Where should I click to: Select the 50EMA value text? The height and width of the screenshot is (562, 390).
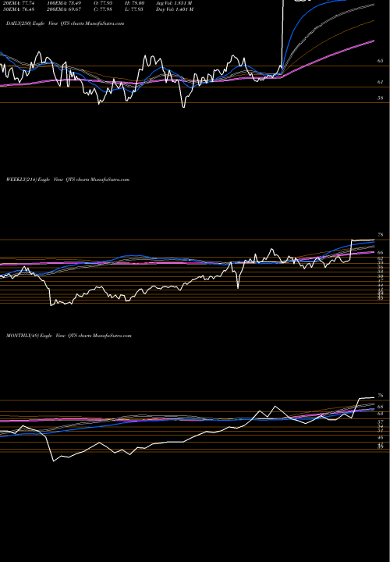(x=19, y=9)
